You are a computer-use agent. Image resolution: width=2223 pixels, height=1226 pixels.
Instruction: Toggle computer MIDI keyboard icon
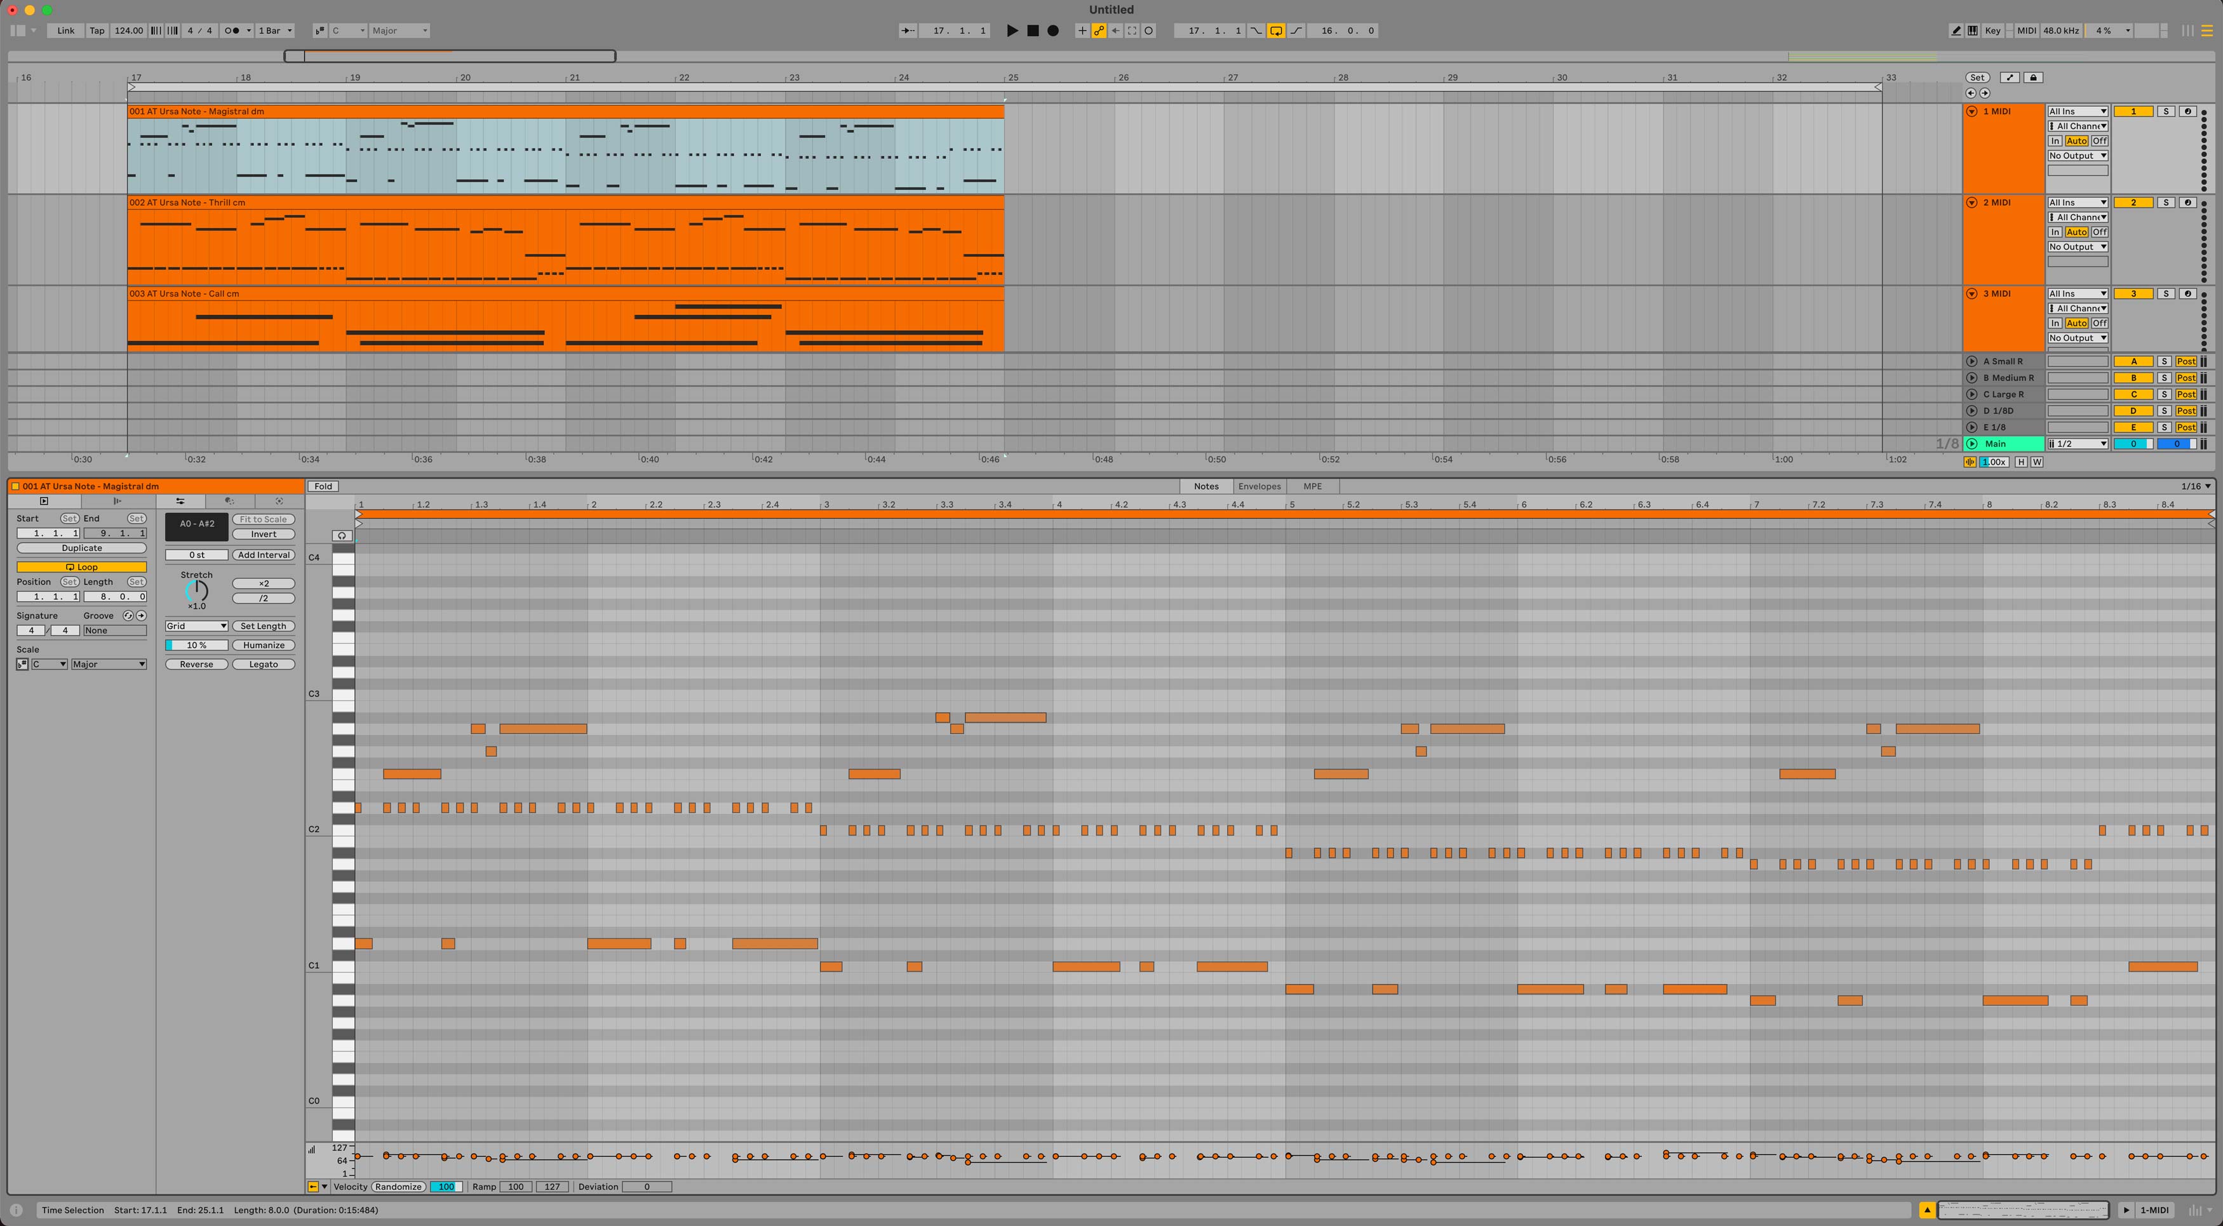pyautogui.click(x=1973, y=30)
